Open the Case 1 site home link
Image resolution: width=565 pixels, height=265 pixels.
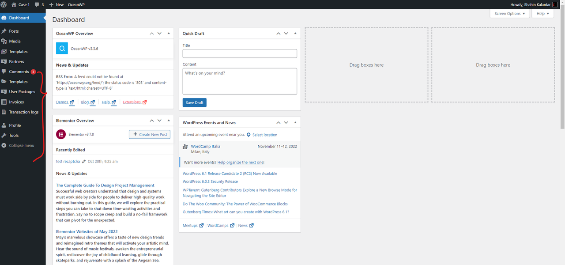[20, 4]
